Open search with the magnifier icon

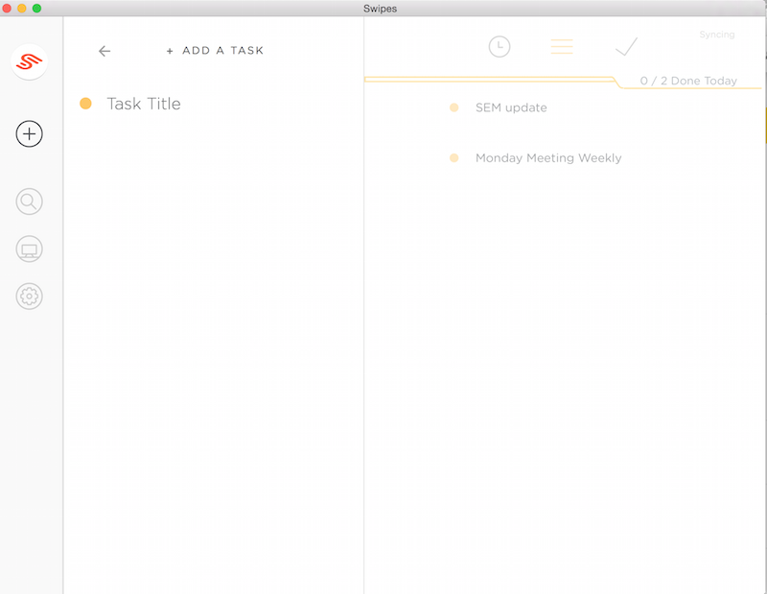[x=30, y=202]
